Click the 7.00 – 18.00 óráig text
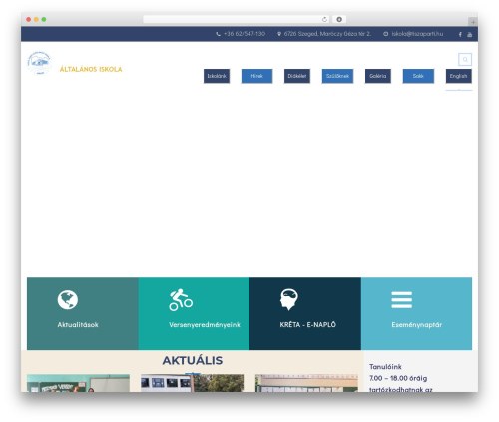 [398, 378]
